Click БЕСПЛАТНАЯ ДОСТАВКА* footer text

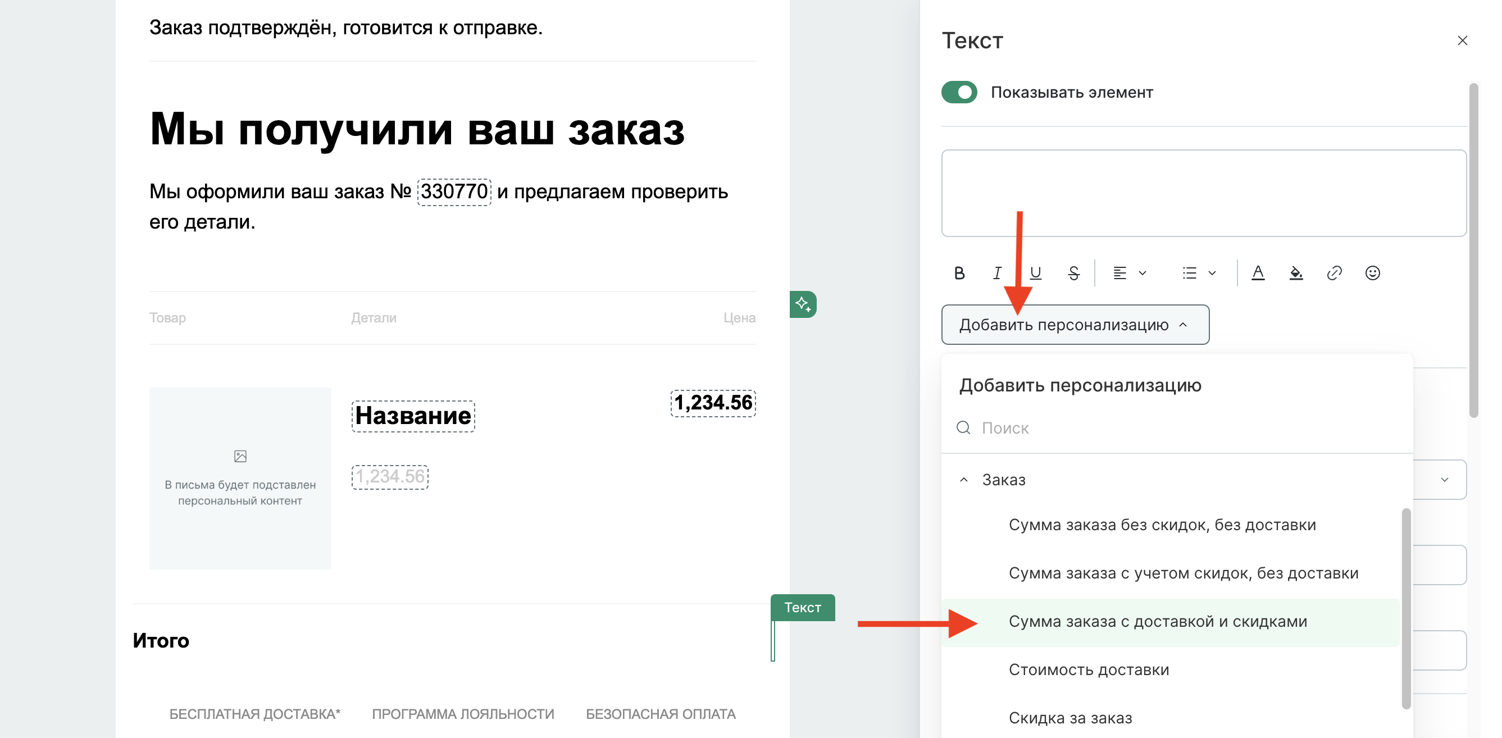[x=255, y=714]
